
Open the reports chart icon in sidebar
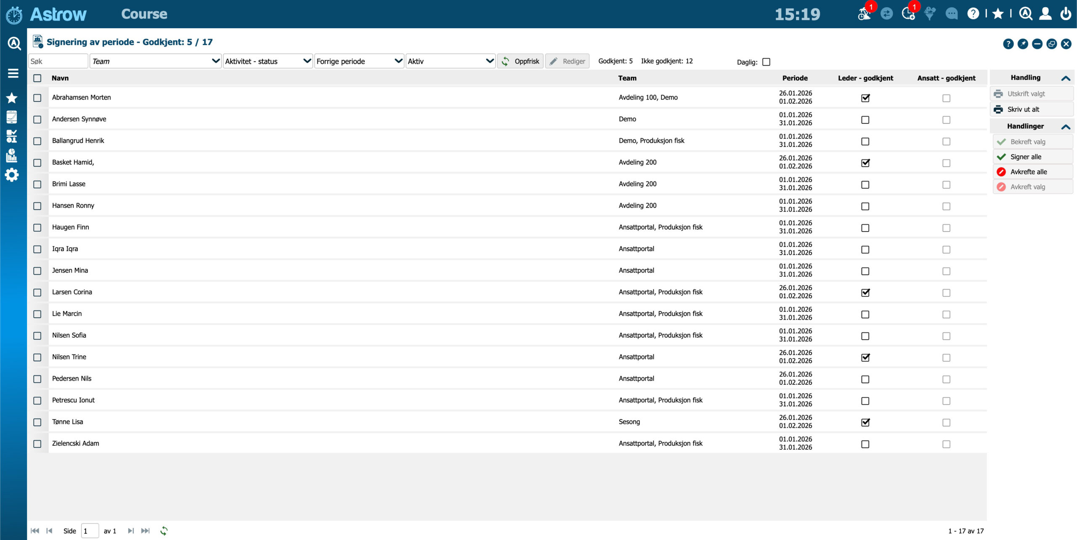12,156
